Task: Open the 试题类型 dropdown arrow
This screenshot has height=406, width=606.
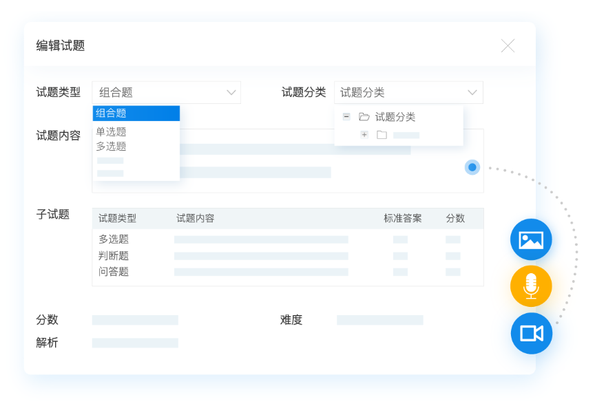Action: point(231,92)
